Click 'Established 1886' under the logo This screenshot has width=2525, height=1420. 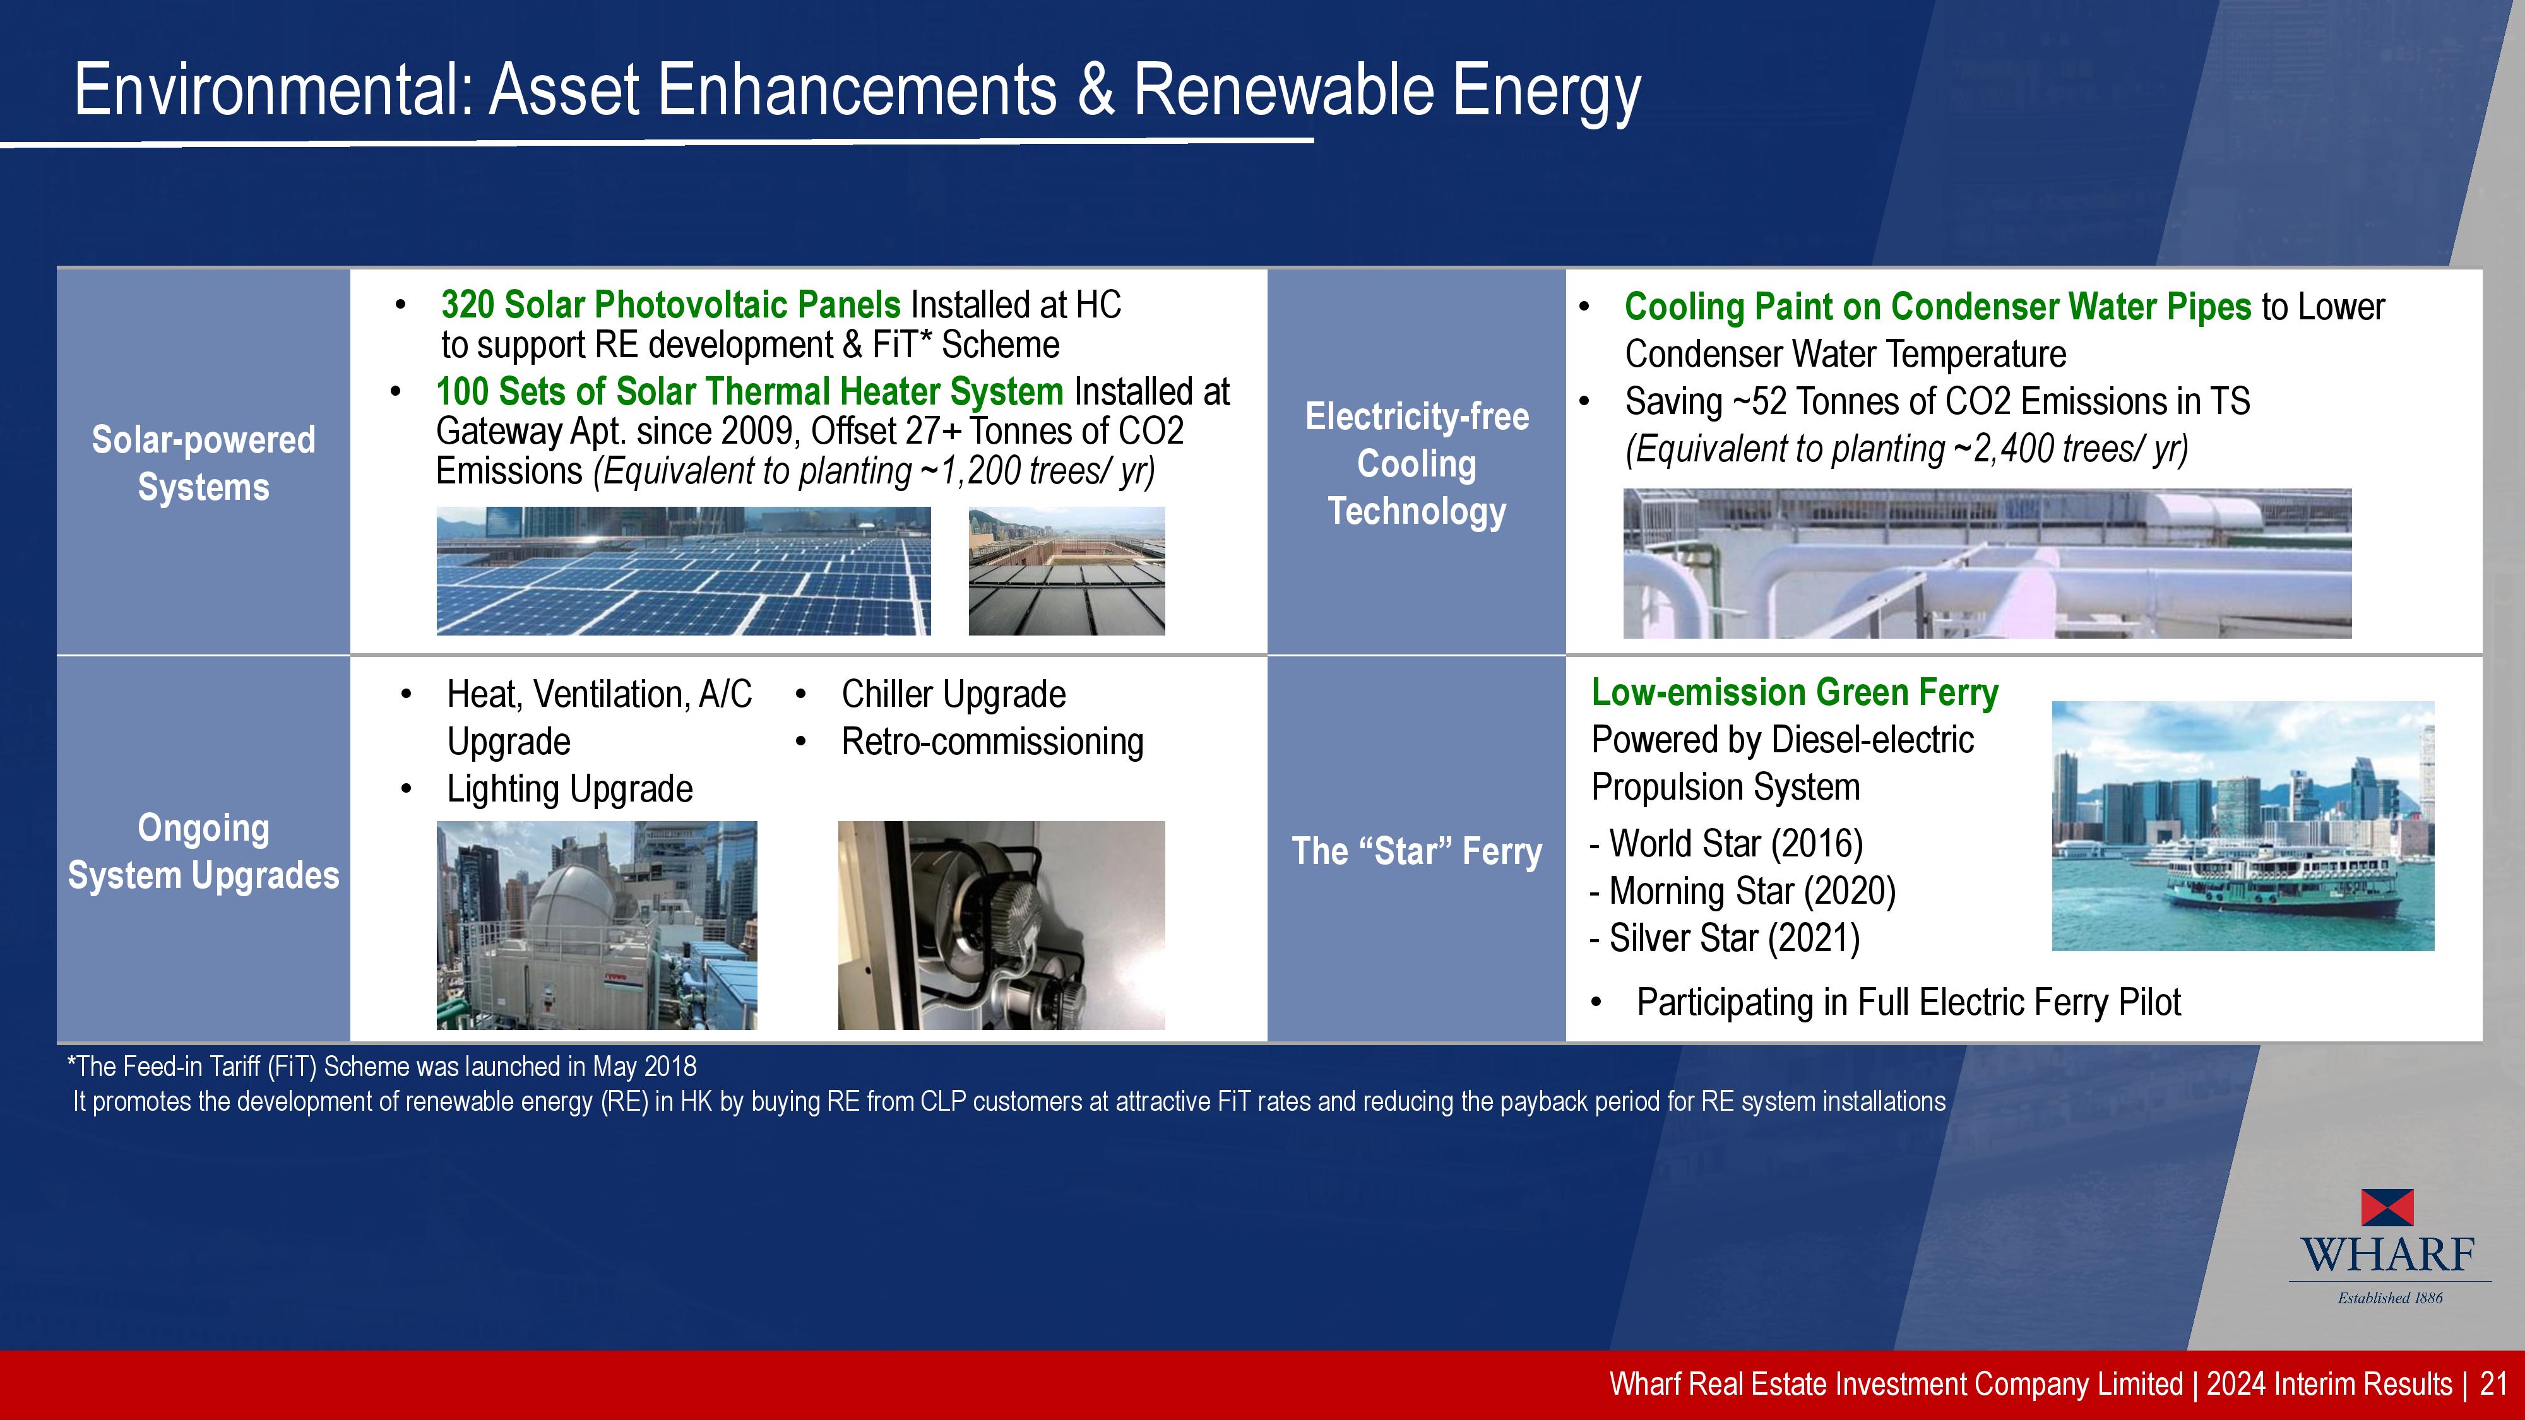2390,1298
